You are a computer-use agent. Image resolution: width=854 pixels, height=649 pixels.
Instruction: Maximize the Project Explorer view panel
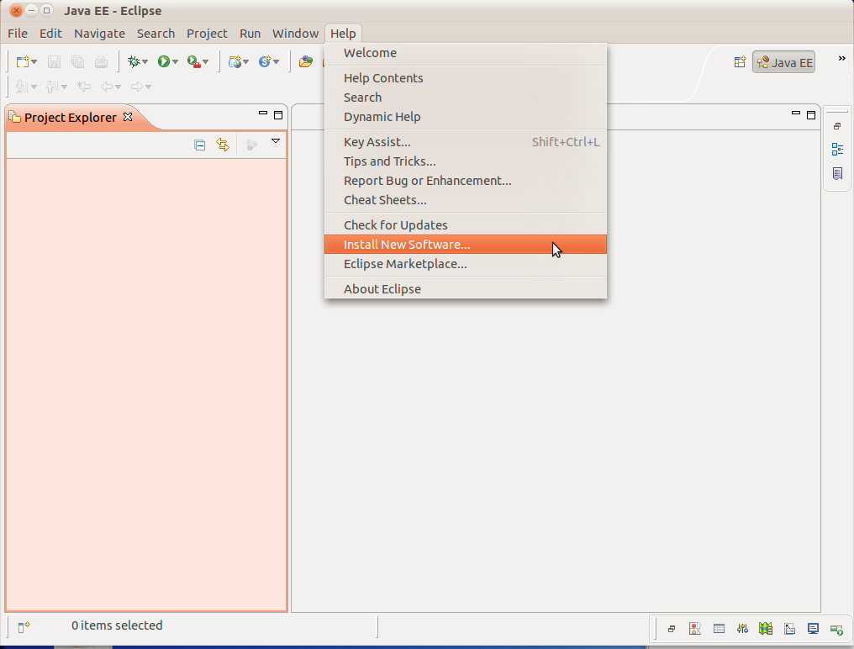(279, 115)
